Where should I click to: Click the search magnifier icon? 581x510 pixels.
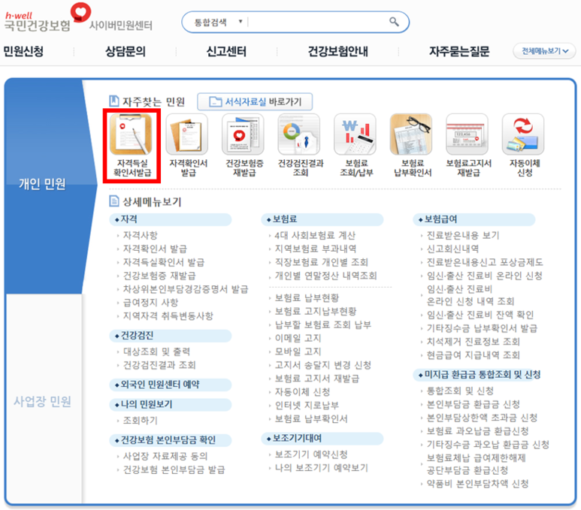[395, 22]
